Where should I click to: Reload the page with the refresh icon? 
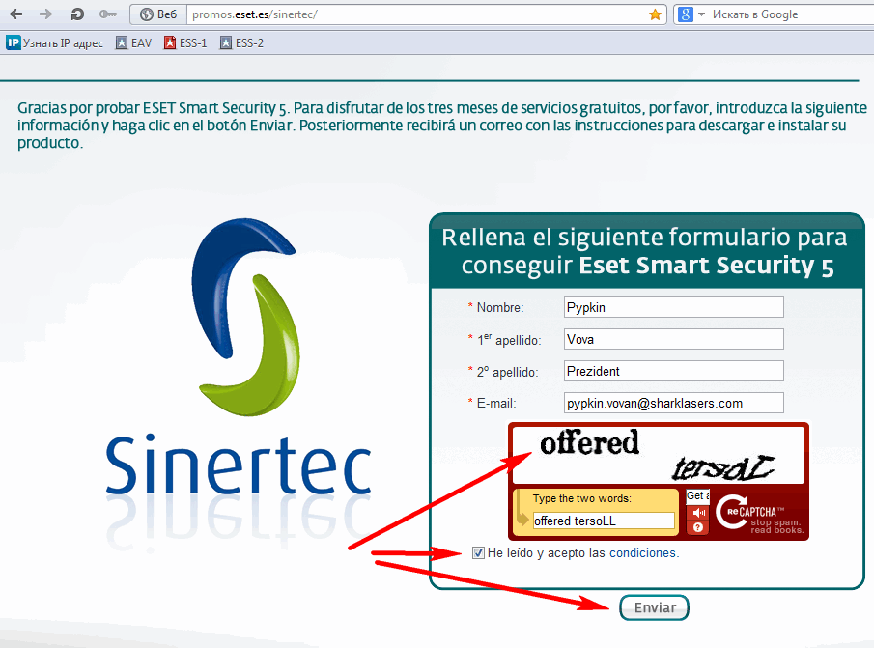pos(77,14)
